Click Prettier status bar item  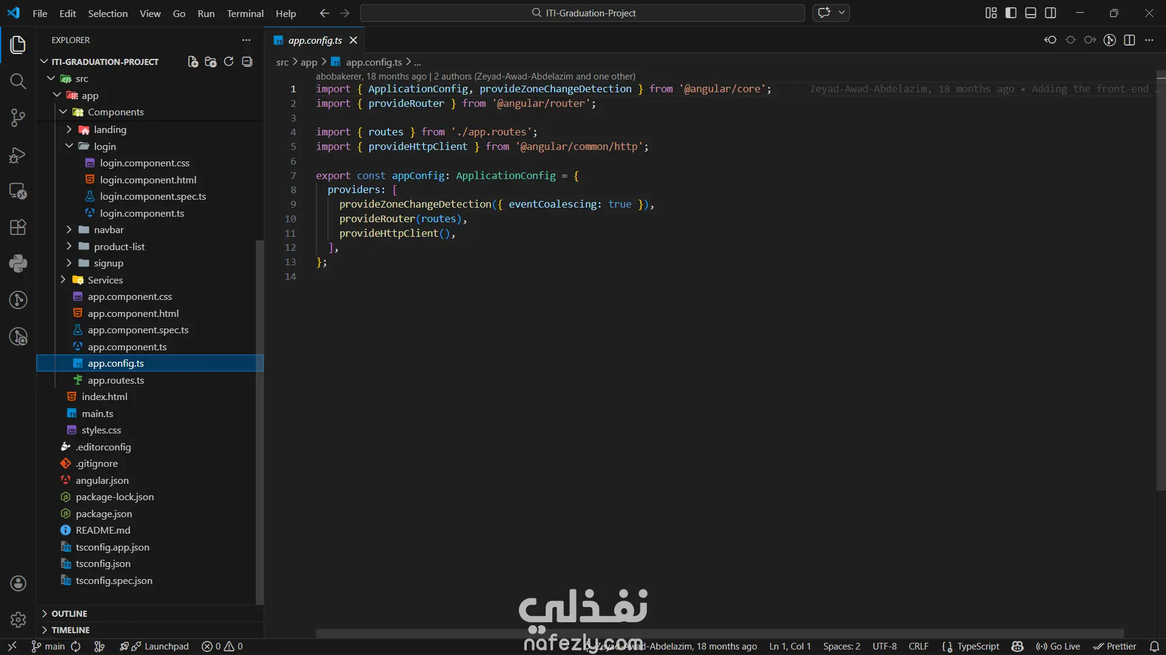coord(1115,647)
